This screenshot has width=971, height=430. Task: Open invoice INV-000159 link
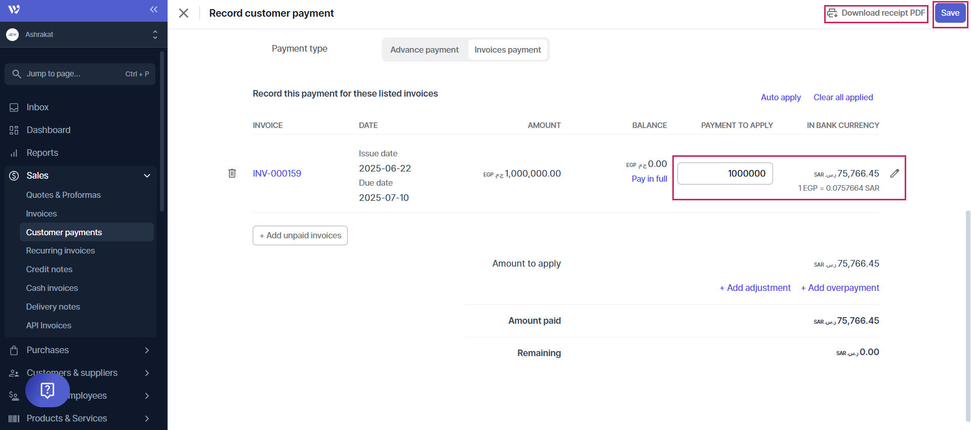pos(277,174)
